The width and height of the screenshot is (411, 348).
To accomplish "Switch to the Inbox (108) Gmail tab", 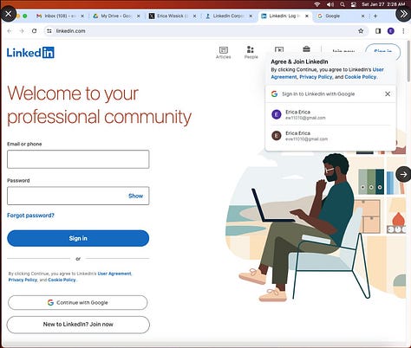I will [x=60, y=16].
